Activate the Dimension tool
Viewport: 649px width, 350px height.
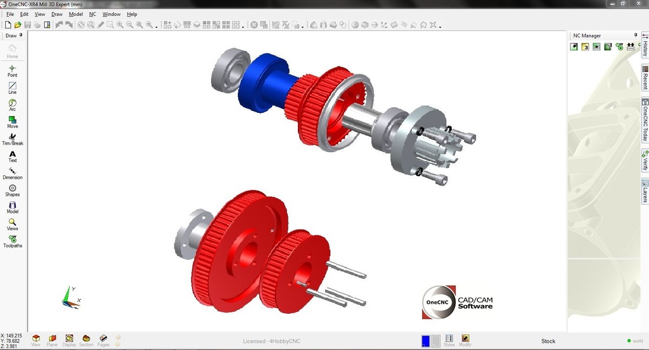pyautogui.click(x=12, y=173)
